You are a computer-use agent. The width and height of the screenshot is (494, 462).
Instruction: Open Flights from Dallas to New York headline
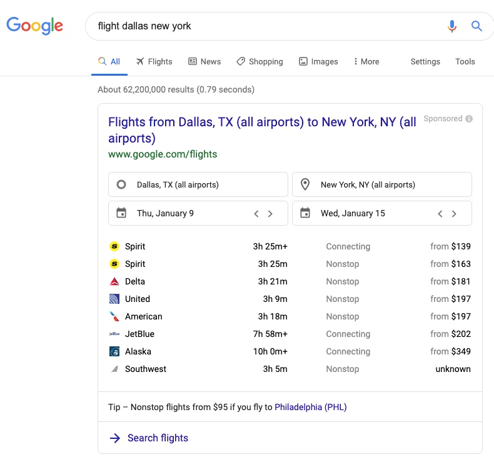(x=262, y=130)
